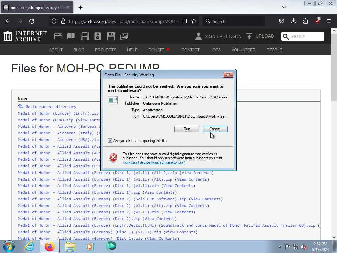Image resolution: width=337 pixels, height=253 pixels.
Task: Open a new tab with plus button
Action: pyautogui.click(x=80, y=8)
